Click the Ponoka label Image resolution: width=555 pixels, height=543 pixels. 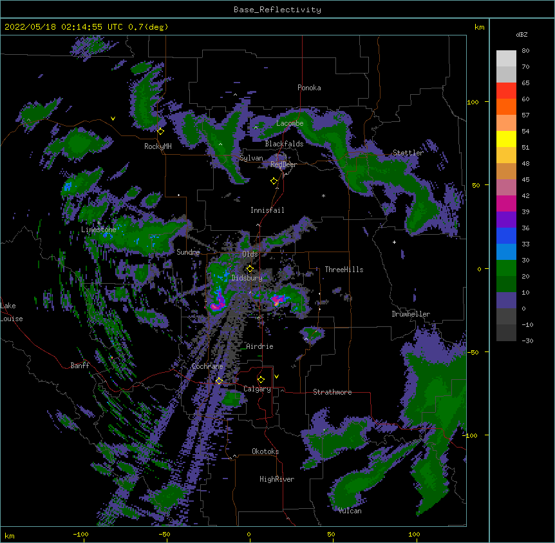309,88
